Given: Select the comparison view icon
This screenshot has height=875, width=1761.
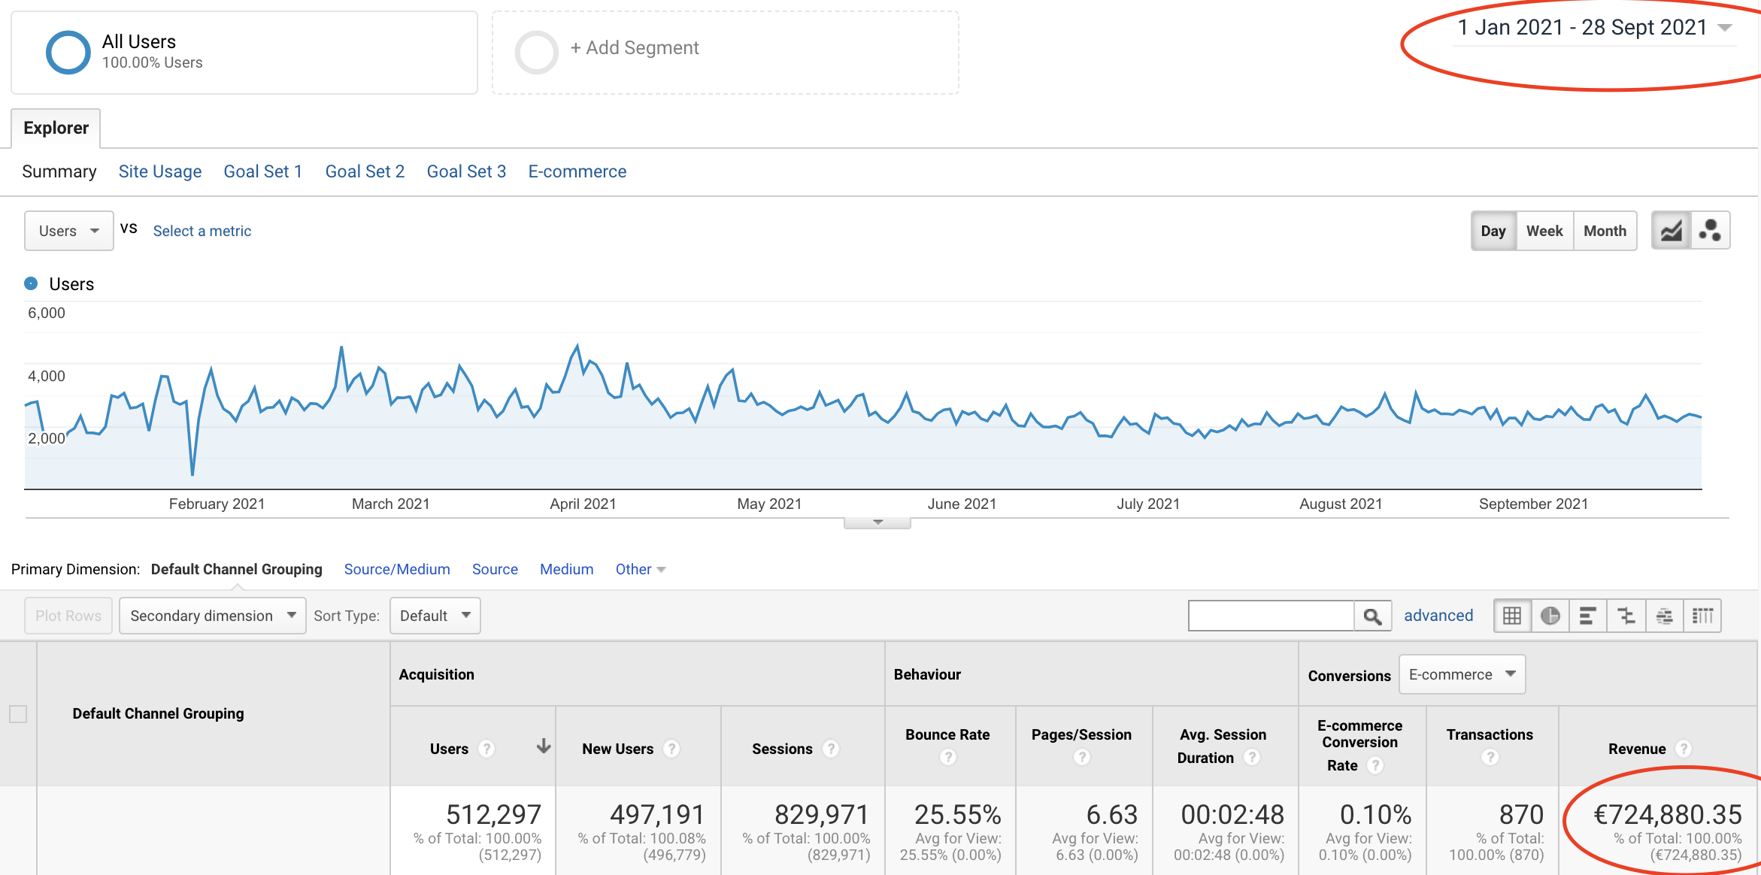Looking at the screenshot, I should pos(1626,616).
